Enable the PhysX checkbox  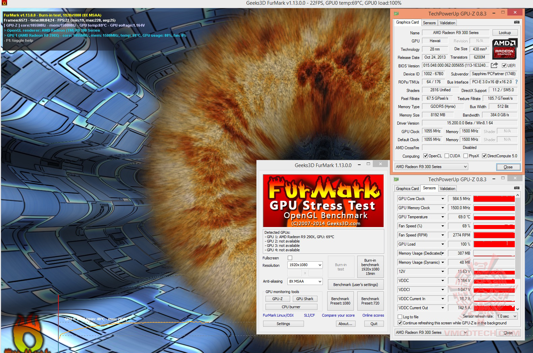click(466, 156)
